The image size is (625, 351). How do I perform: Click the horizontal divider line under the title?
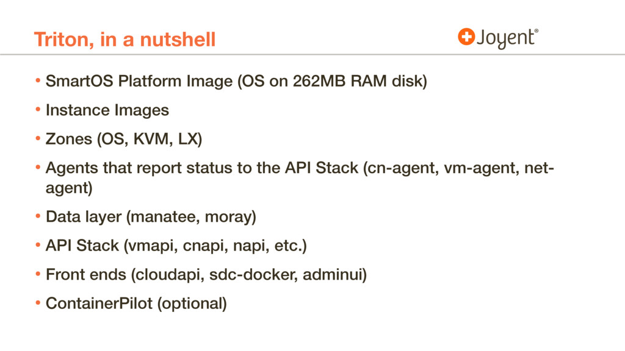[x=312, y=55]
